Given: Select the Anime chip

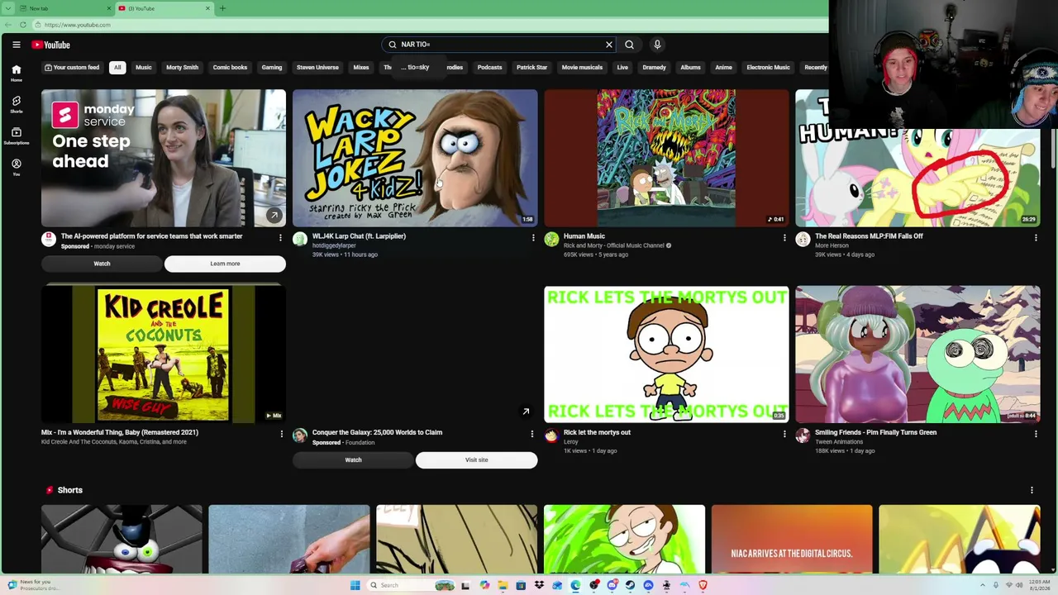Looking at the screenshot, I should click(723, 68).
